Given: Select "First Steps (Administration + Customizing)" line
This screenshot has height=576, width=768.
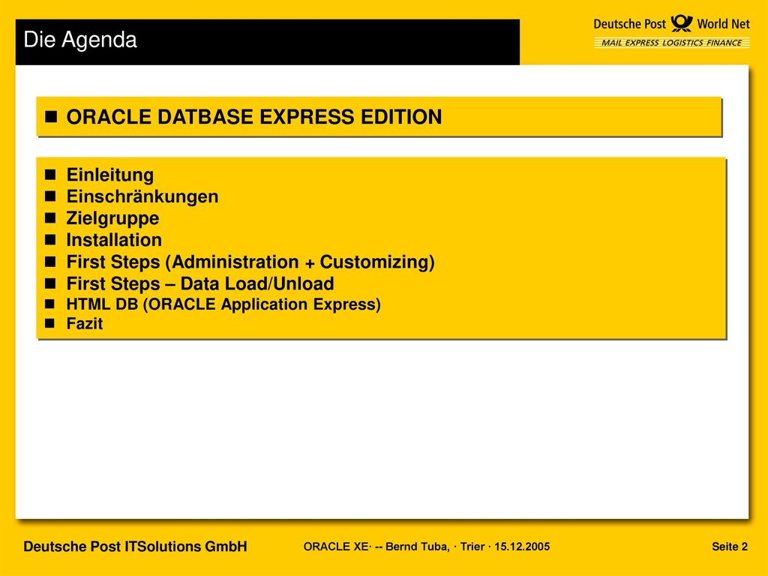Looking at the screenshot, I should tap(250, 262).
